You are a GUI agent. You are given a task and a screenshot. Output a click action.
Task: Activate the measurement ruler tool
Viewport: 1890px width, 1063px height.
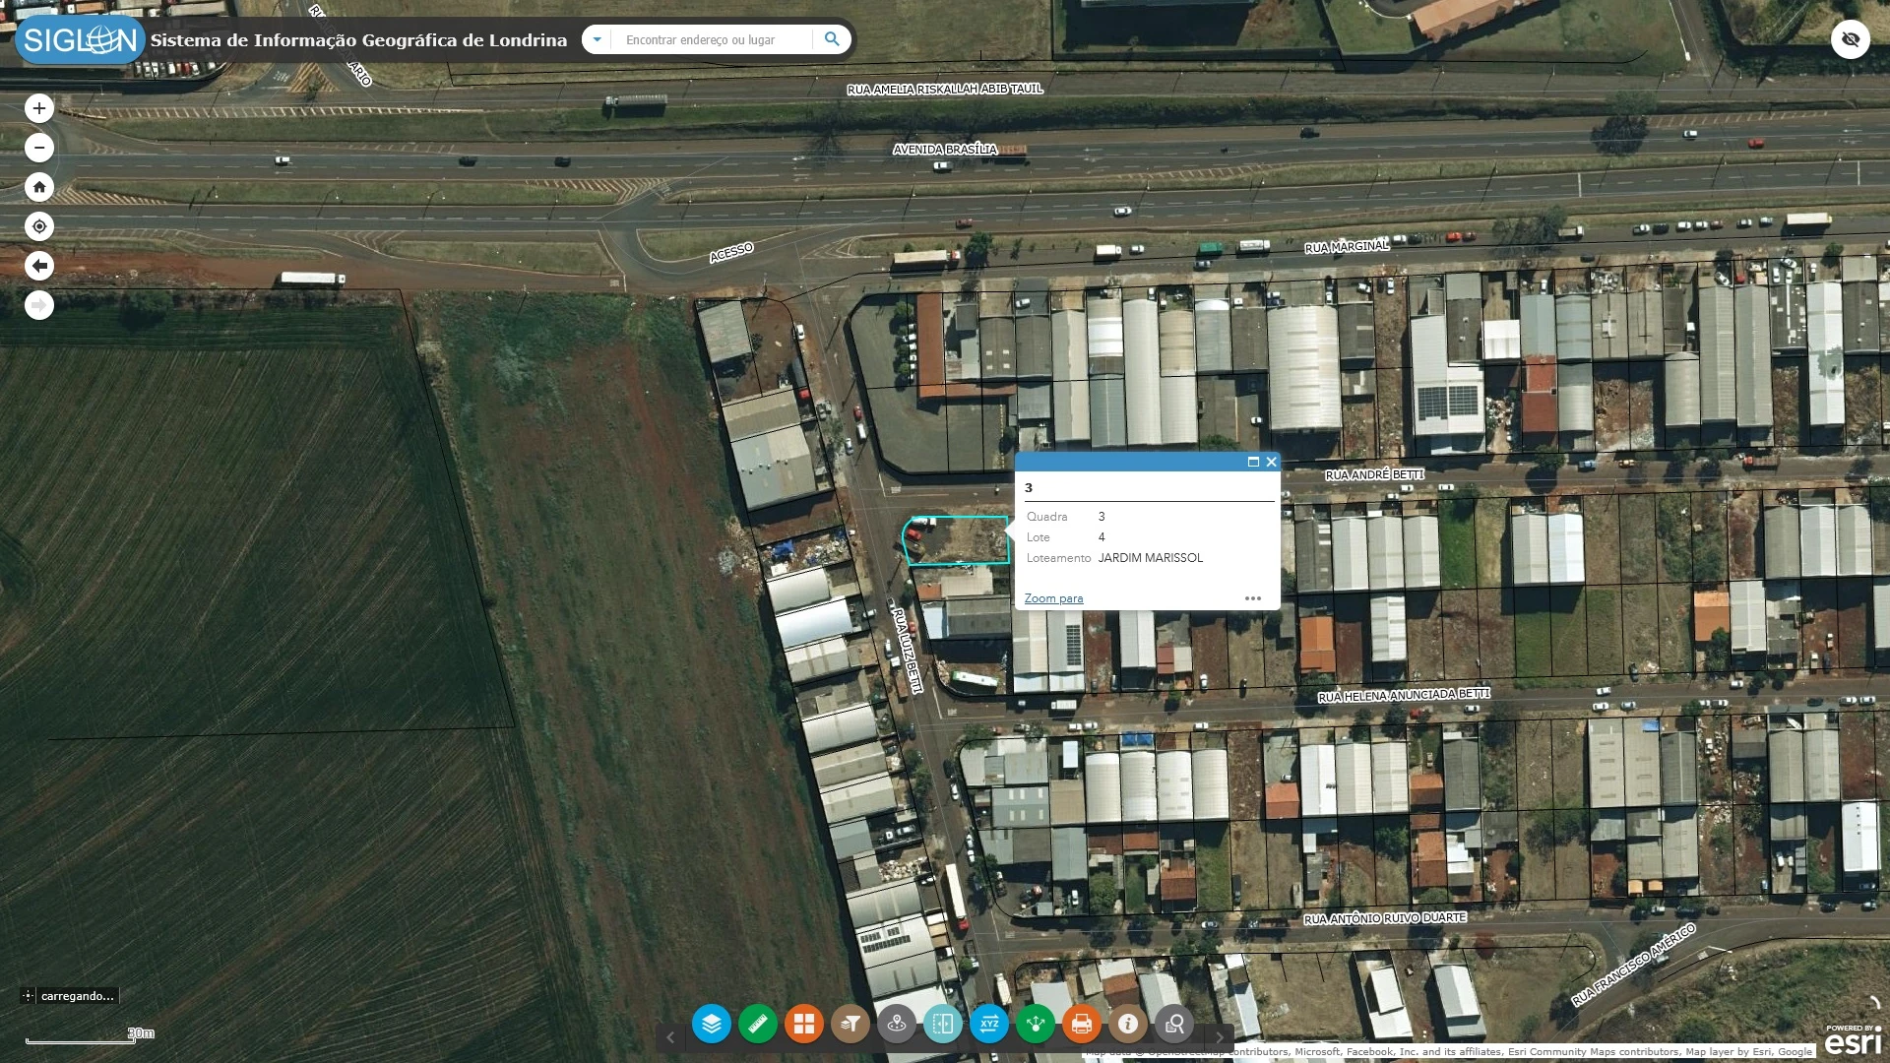click(x=758, y=1024)
